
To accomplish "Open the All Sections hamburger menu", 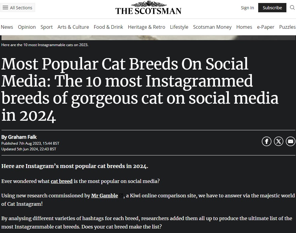I will coord(18,8).
